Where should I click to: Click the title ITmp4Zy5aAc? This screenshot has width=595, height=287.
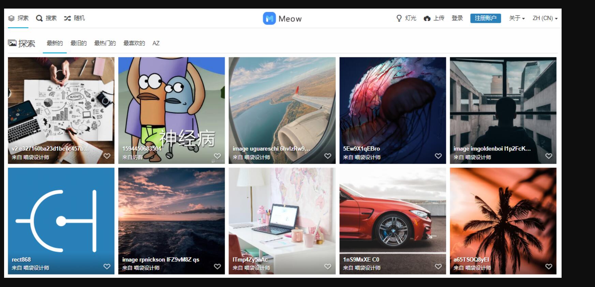pyautogui.click(x=250, y=260)
